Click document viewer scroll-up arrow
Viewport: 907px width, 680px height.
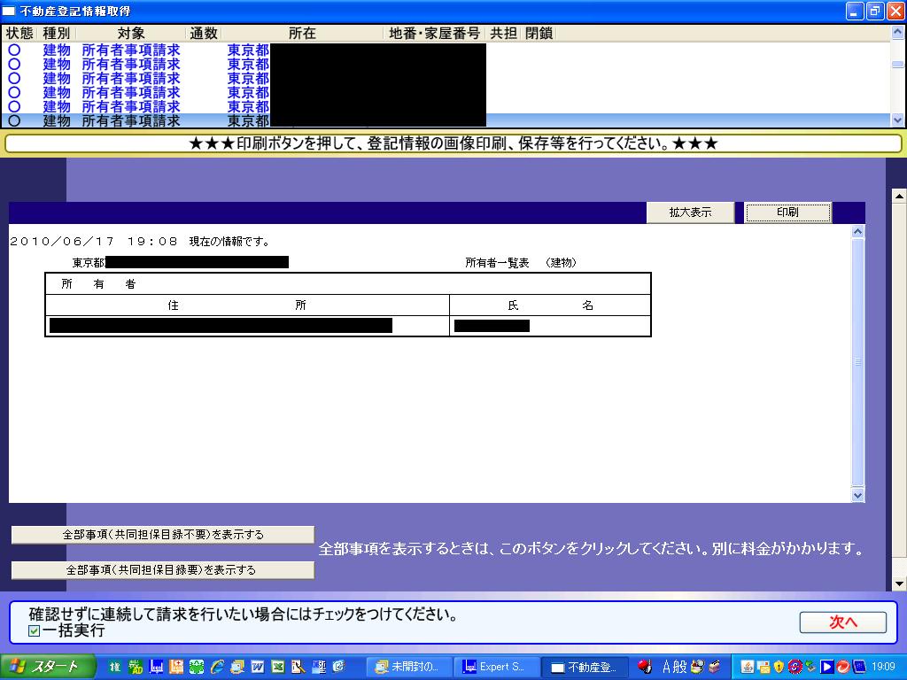[x=857, y=232]
